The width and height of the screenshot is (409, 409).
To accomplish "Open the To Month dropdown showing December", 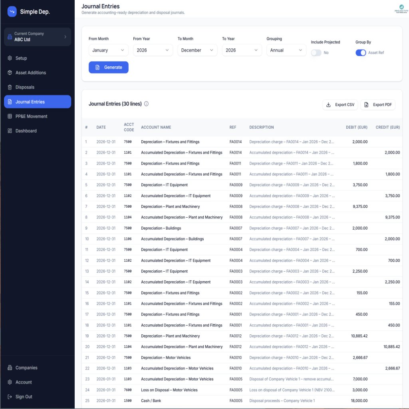I will (197, 50).
